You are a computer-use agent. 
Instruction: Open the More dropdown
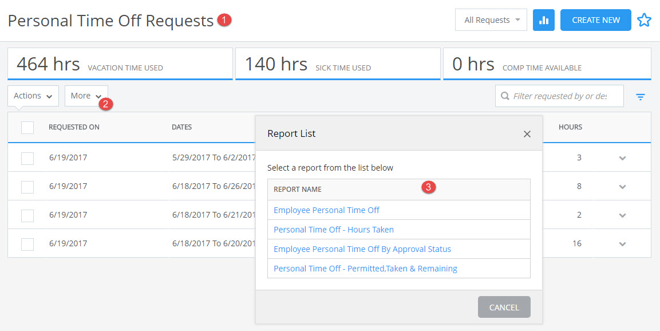tap(86, 96)
